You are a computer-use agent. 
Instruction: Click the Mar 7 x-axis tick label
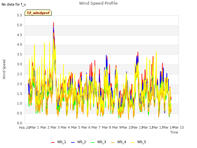[96, 127]
